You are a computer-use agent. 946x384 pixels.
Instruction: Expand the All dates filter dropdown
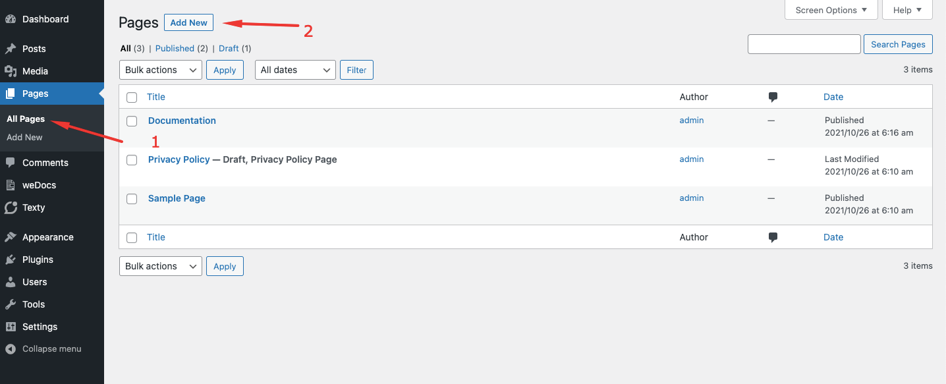pyautogui.click(x=294, y=69)
